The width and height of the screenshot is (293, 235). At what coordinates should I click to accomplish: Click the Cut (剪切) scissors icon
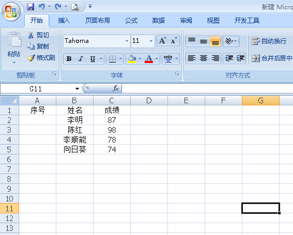tap(30, 35)
